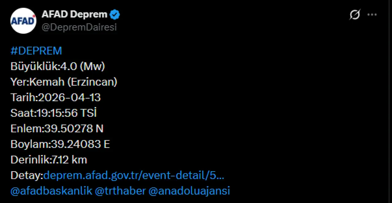392x203 pixels.
Task: Go to the @anadoluajansi mention
Action: [189, 191]
